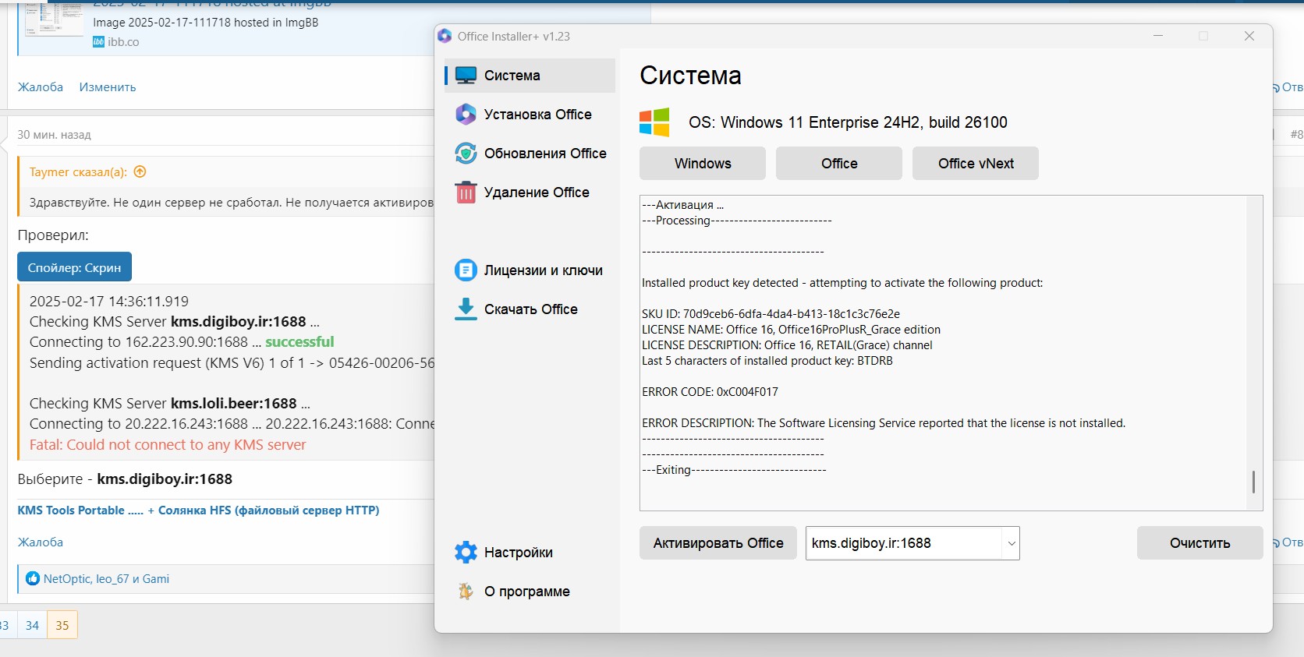Click the Изменить link in forum
The width and height of the screenshot is (1304, 657).
[x=108, y=87]
